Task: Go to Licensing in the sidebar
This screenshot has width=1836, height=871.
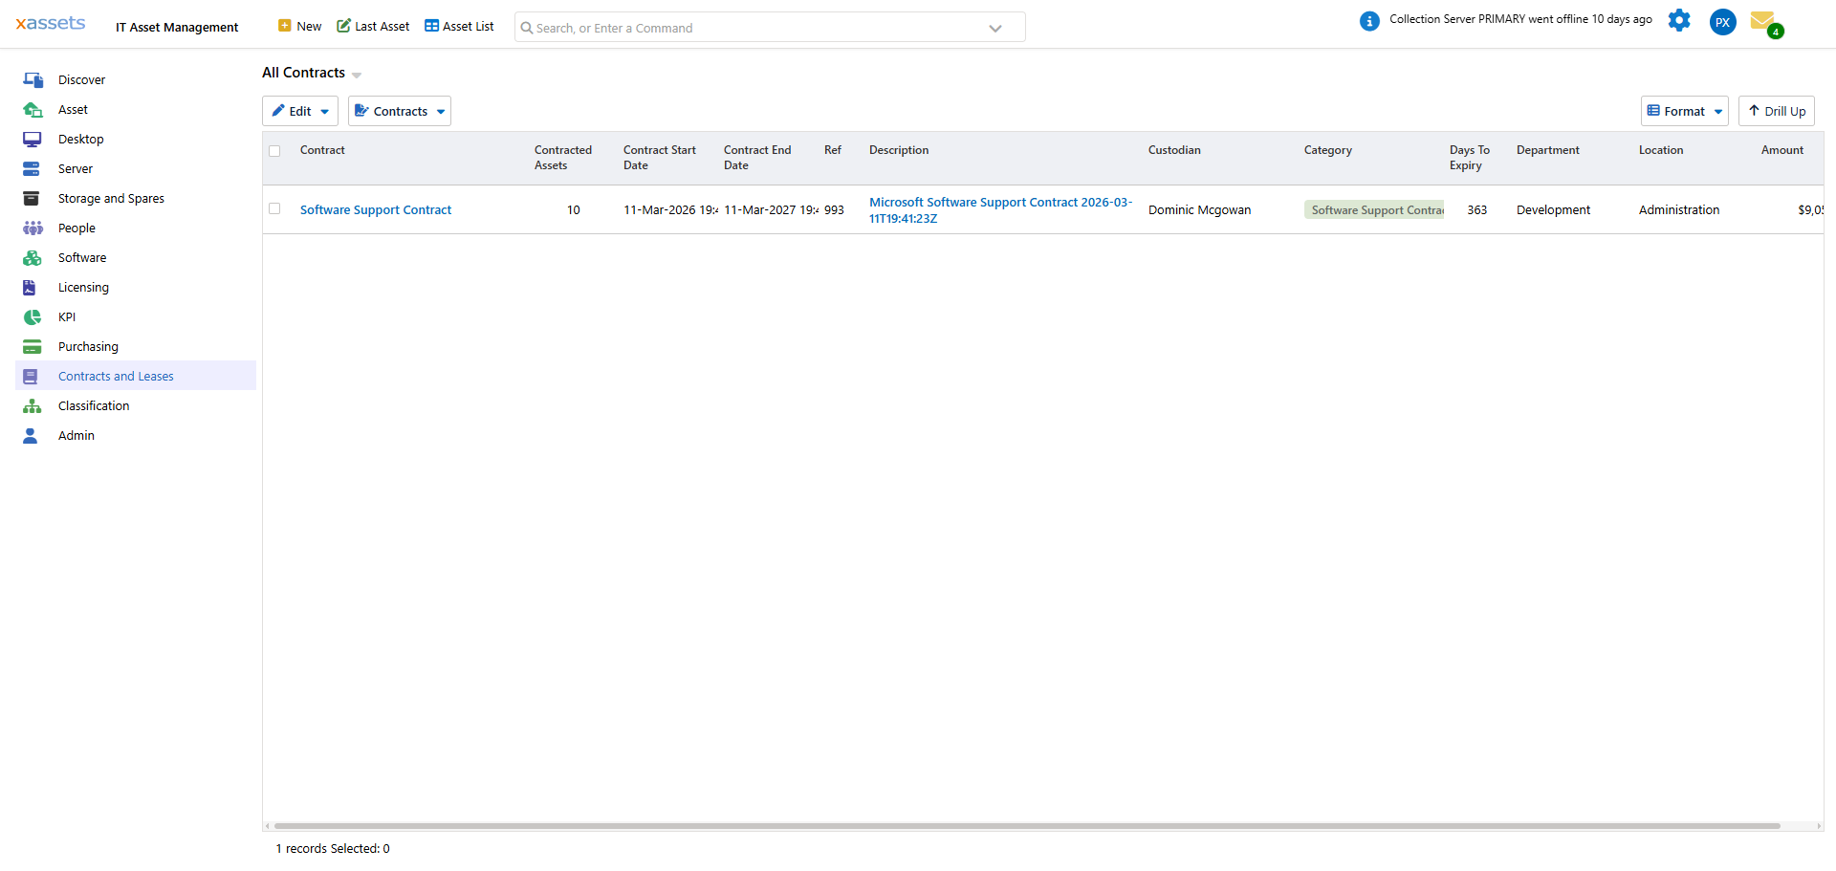Action: pos(83,288)
